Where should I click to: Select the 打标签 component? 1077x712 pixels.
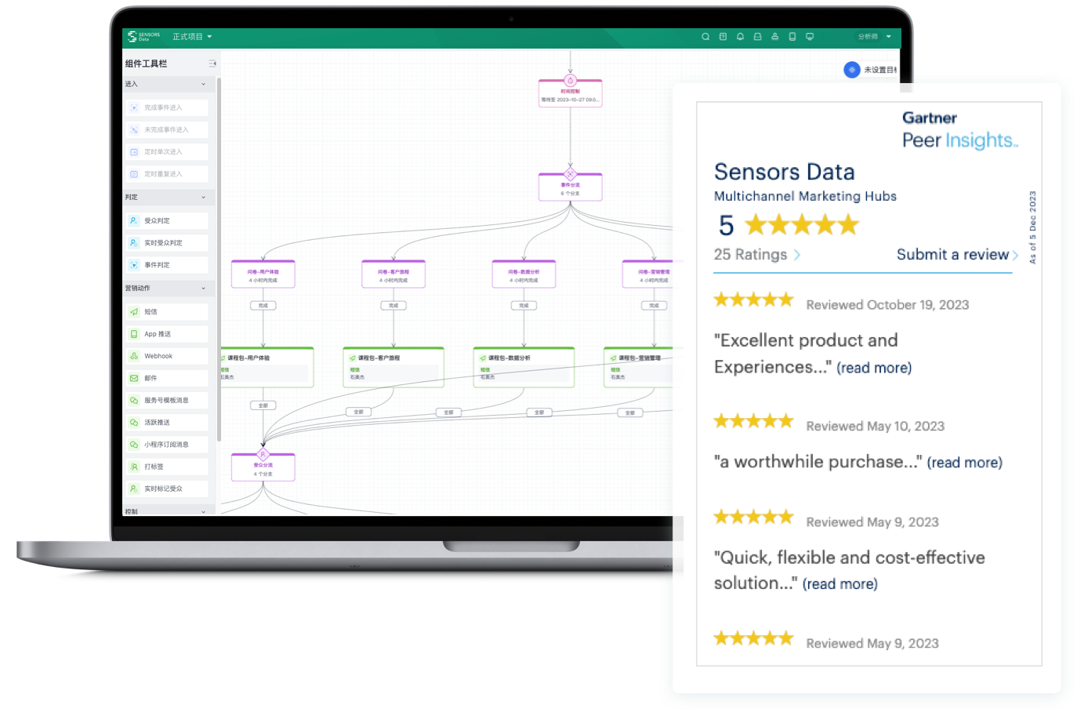(x=166, y=467)
